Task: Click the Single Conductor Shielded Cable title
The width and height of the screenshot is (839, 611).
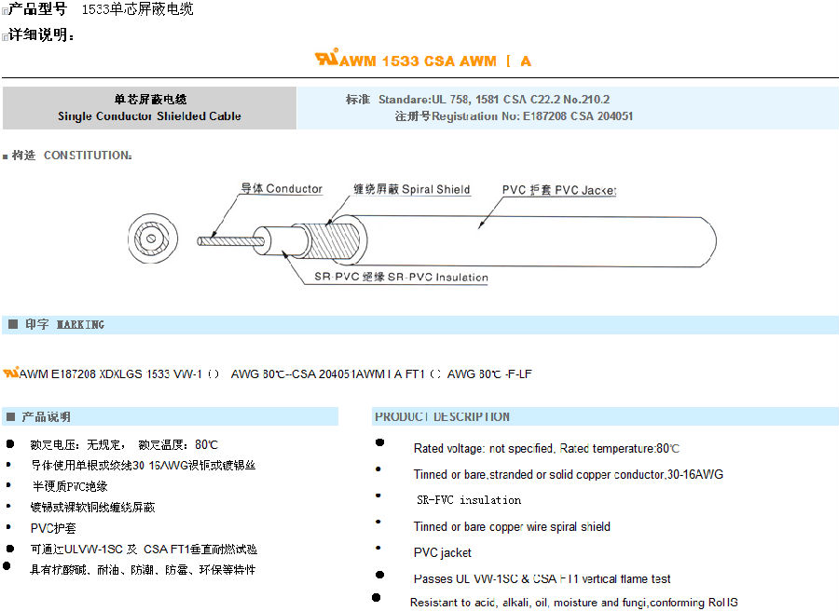Action: pos(149,116)
